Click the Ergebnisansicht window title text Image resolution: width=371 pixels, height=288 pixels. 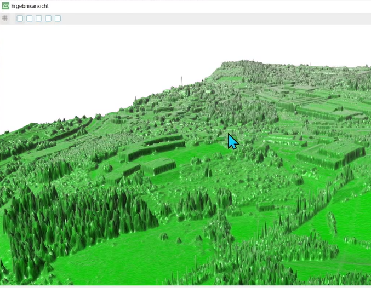pyautogui.click(x=30, y=6)
